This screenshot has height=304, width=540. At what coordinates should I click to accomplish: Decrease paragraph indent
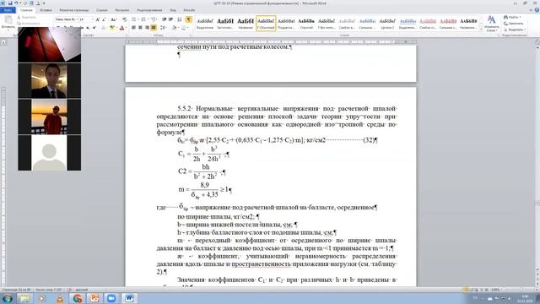(165, 19)
